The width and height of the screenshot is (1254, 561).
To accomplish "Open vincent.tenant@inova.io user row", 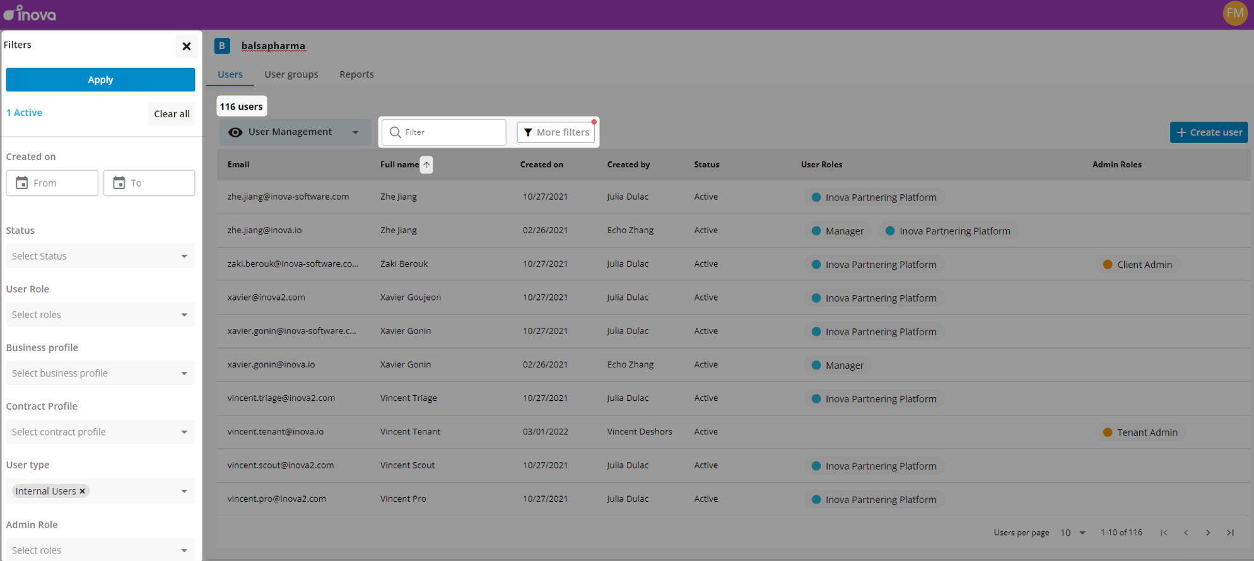I will [733, 432].
